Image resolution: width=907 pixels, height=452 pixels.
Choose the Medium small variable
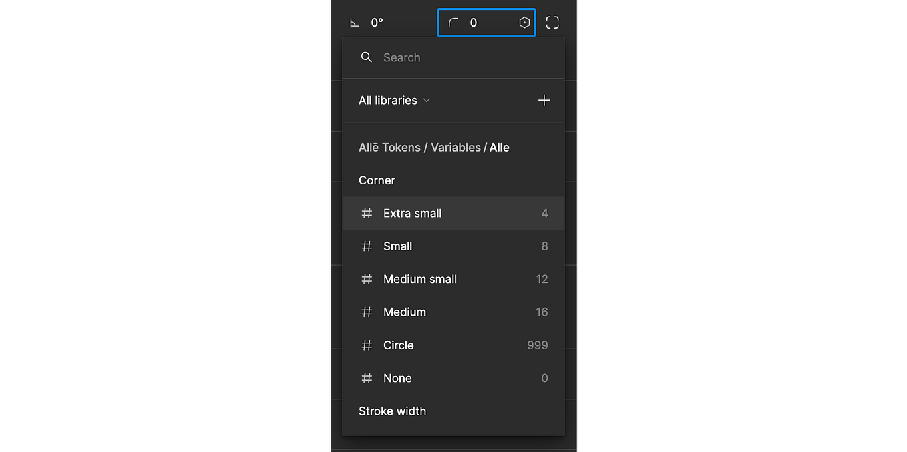[454, 279]
